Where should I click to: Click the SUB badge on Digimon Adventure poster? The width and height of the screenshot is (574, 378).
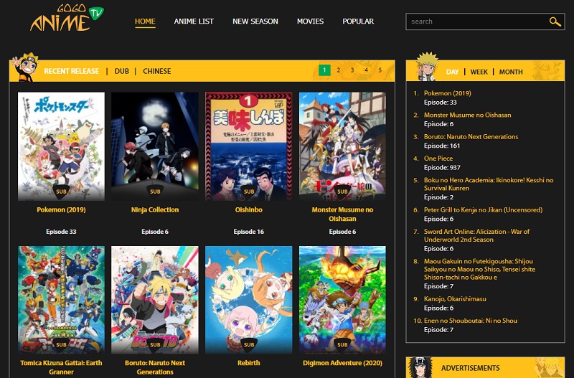342,345
